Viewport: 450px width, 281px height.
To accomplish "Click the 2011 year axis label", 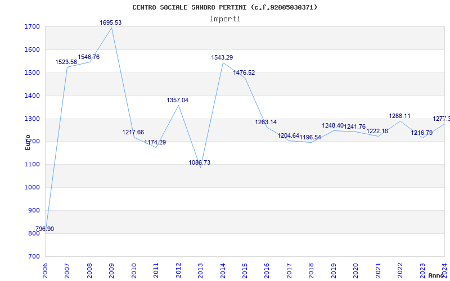I will coord(156,271).
